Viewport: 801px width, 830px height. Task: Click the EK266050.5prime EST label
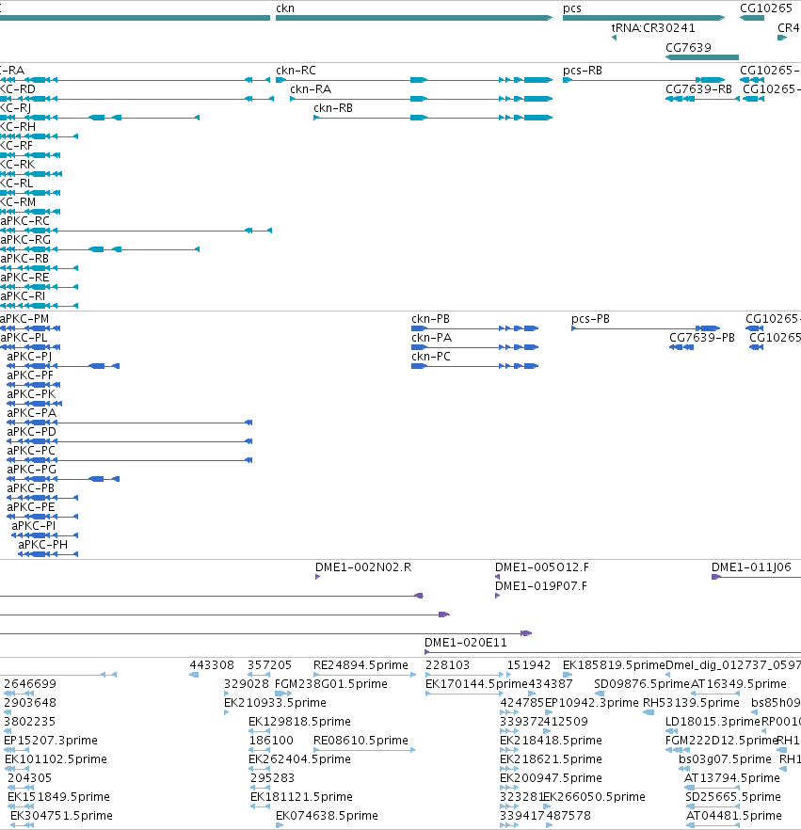594,797
